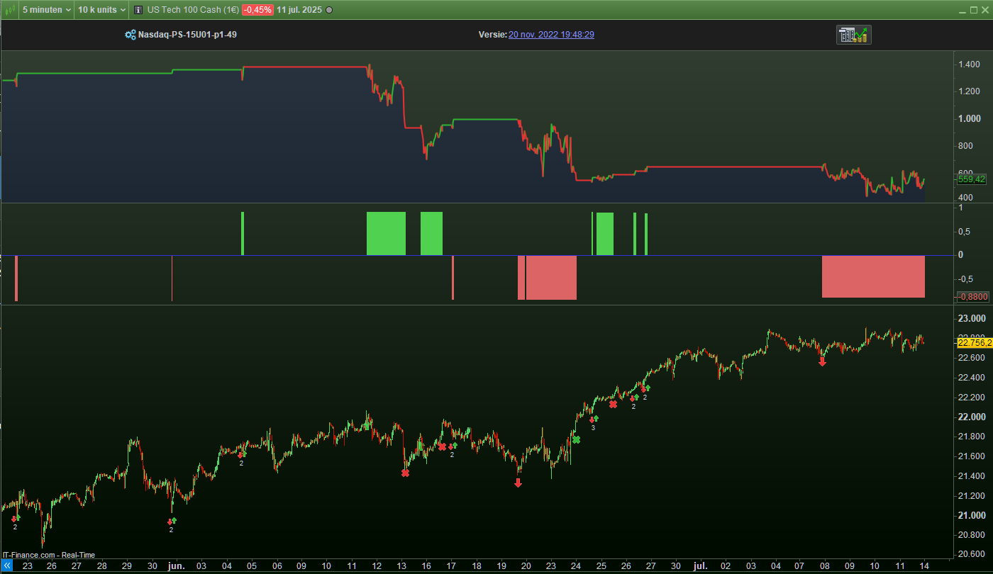This screenshot has height=574, width=993.
Task: Open the version link 20 nov. 2022 19:48:29
Action: tap(551, 34)
